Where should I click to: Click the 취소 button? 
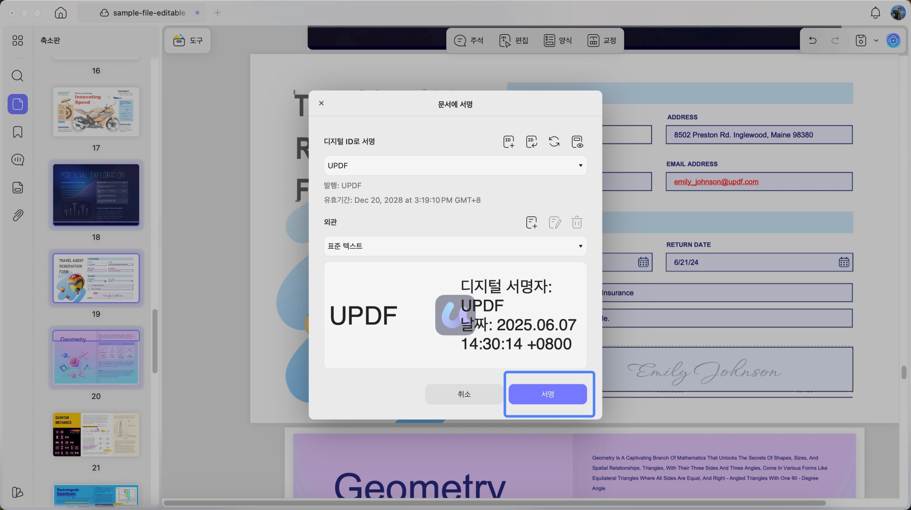464,394
